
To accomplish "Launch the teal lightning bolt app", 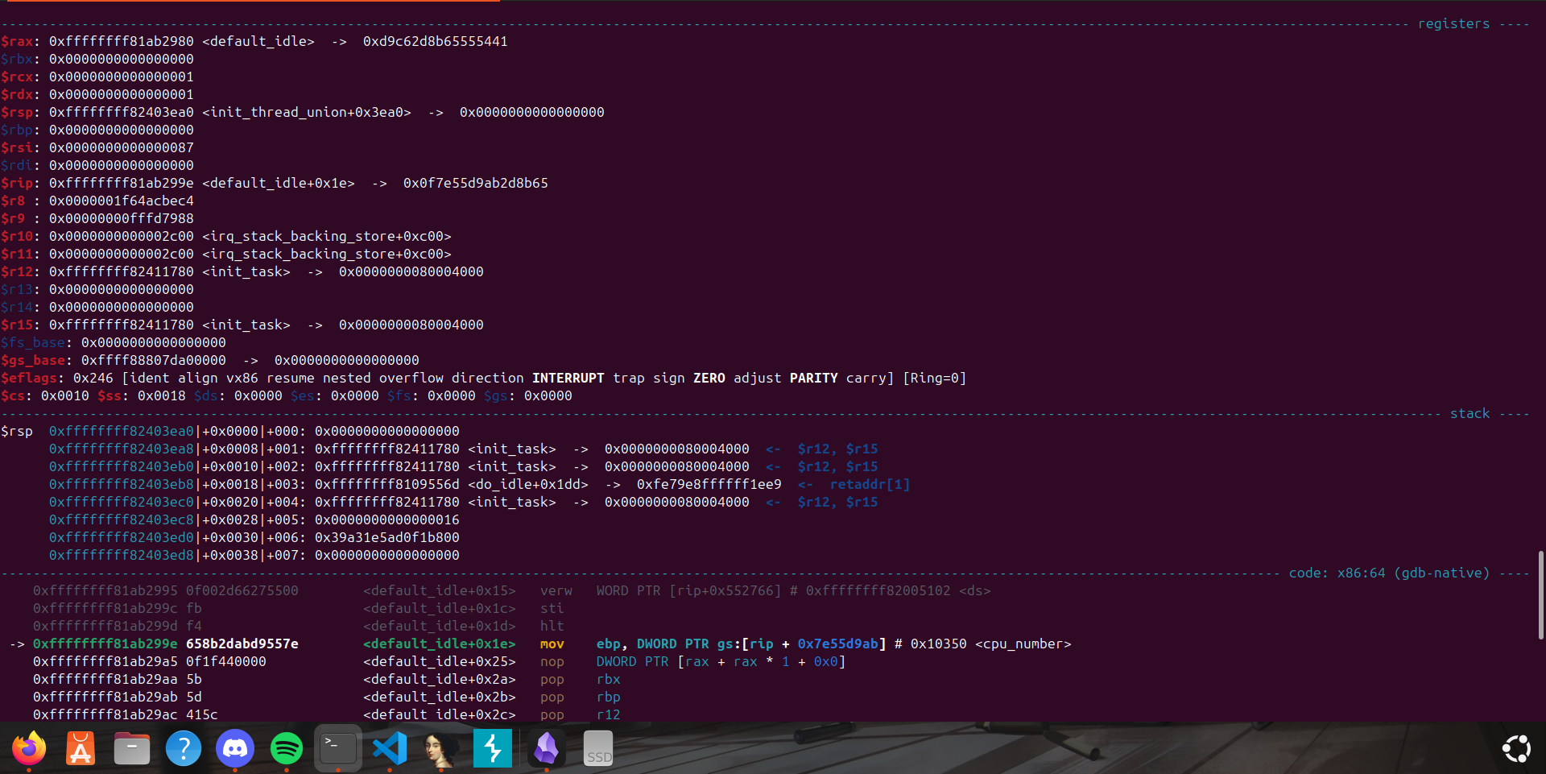I will pos(493,749).
